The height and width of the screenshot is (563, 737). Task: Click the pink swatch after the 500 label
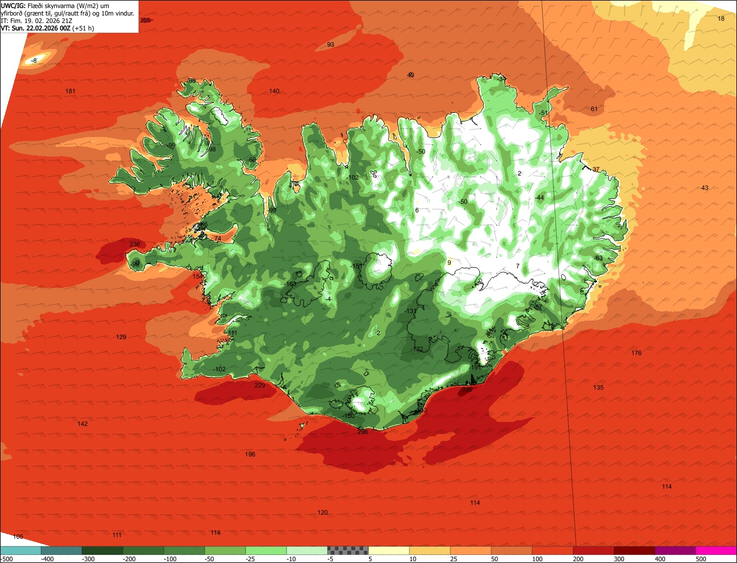(716, 550)
